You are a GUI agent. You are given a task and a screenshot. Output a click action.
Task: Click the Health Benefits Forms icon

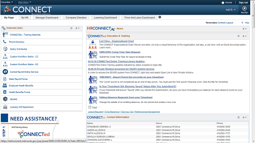pos(5,92)
